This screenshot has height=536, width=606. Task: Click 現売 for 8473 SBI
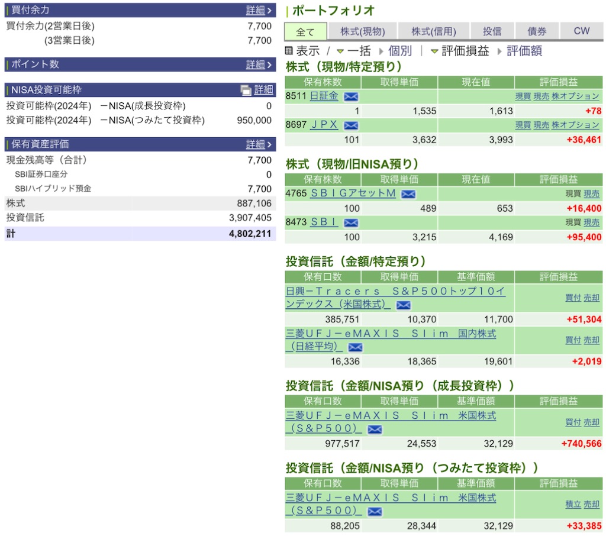592,222
